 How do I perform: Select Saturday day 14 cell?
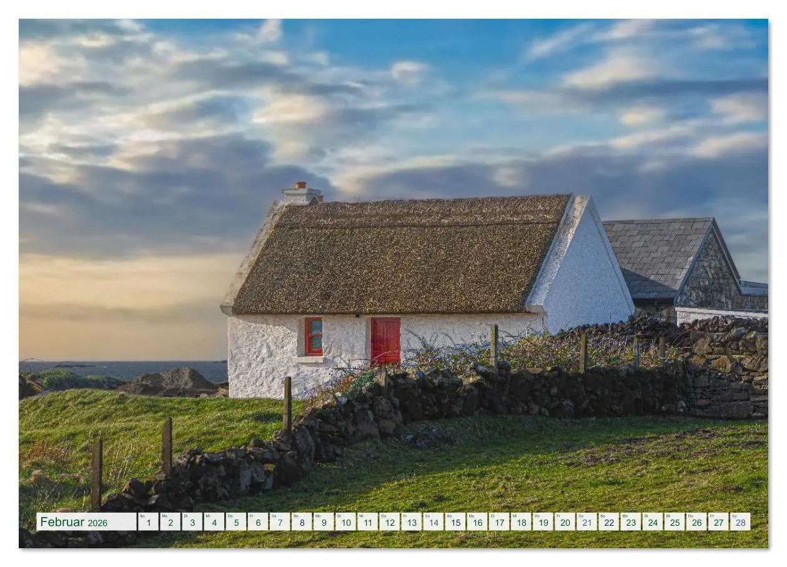433,522
